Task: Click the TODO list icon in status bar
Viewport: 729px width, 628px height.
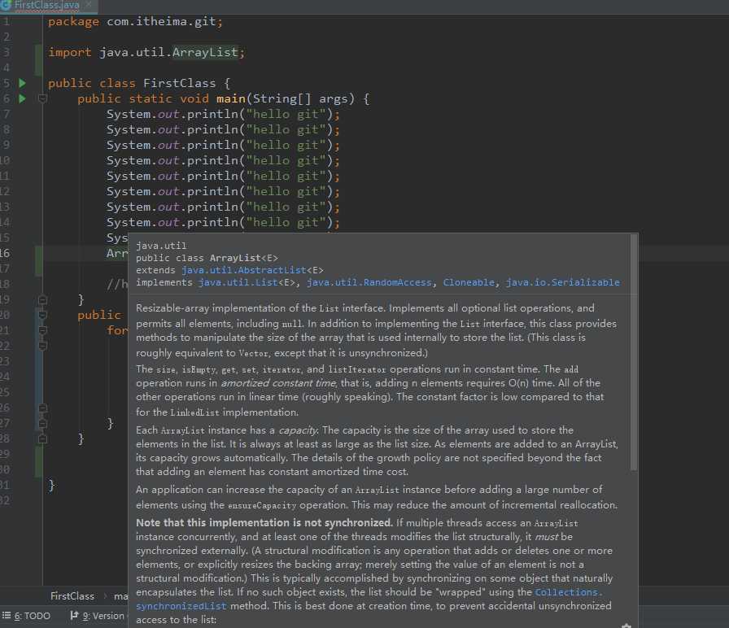Action: pyautogui.click(x=7, y=616)
